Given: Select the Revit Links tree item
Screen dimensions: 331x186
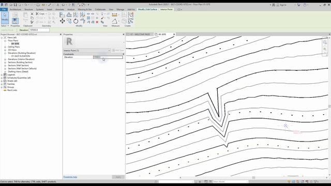Looking at the screenshot, I should coord(12,90).
